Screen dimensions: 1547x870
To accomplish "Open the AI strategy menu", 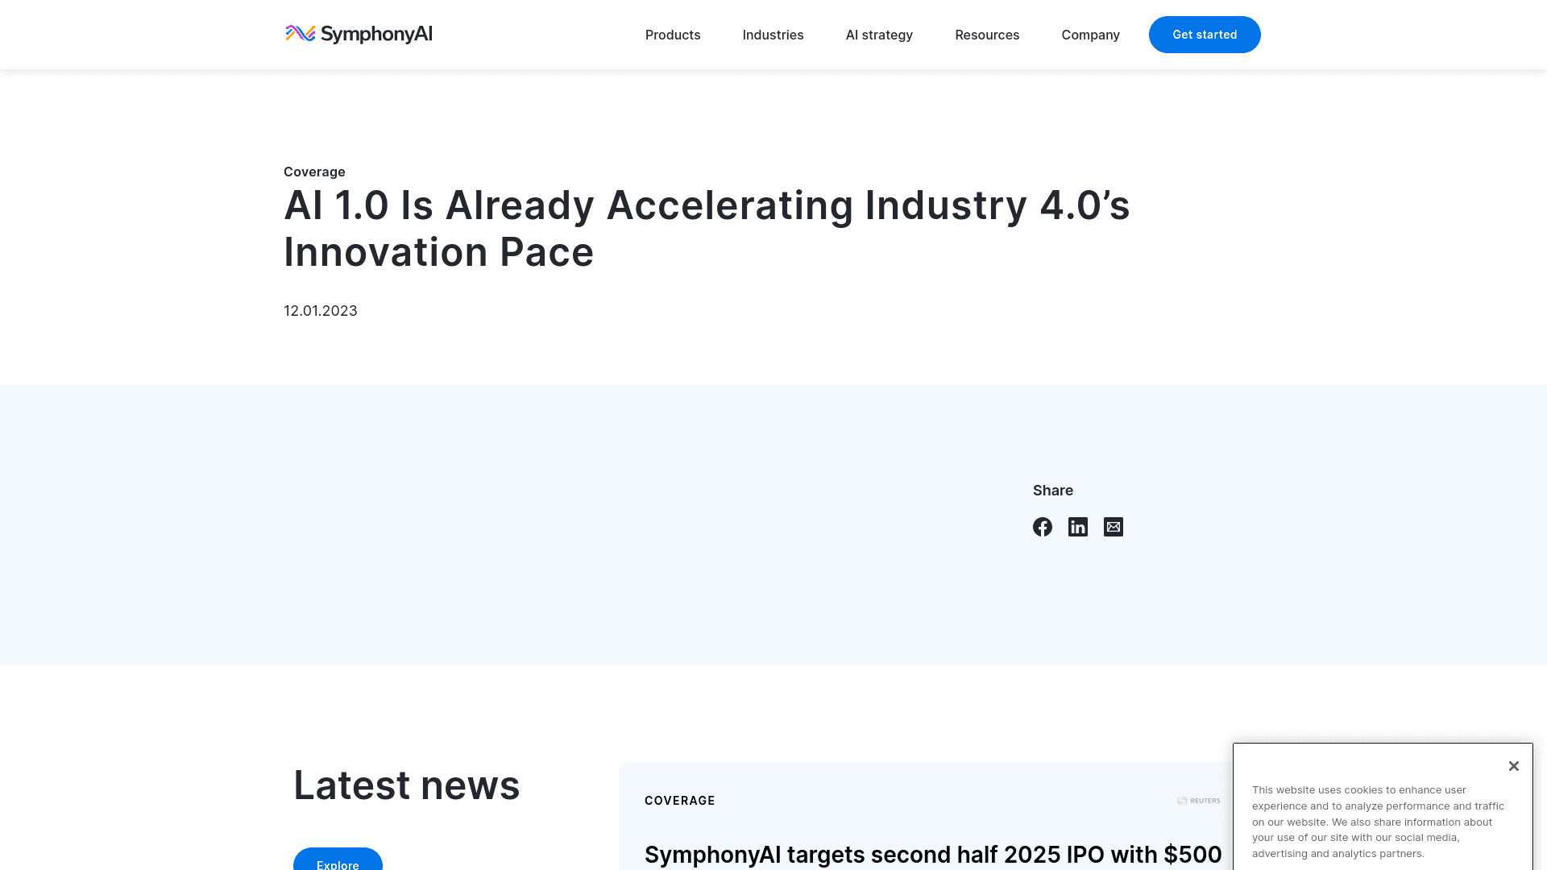I will (879, 35).
